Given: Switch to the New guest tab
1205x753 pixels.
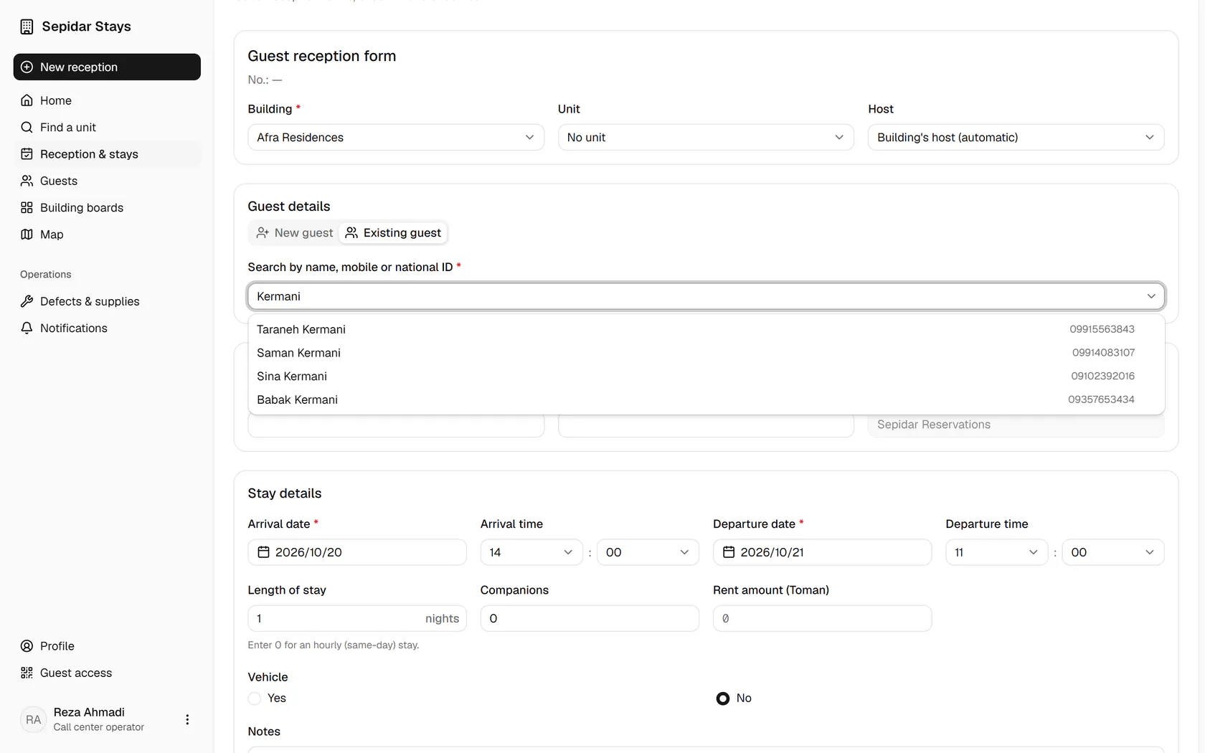Looking at the screenshot, I should tap(294, 232).
